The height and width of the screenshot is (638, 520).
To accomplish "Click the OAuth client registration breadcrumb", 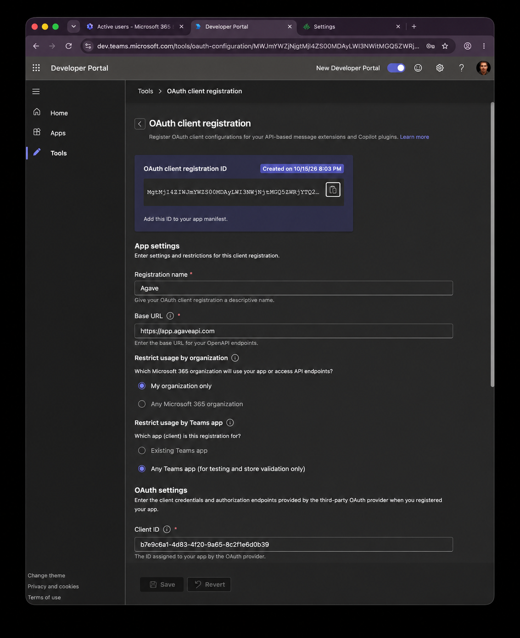I will [x=204, y=91].
